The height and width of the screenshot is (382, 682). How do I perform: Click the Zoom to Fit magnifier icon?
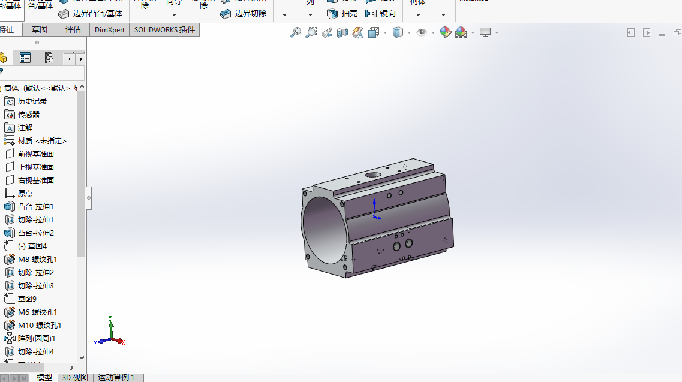click(295, 32)
